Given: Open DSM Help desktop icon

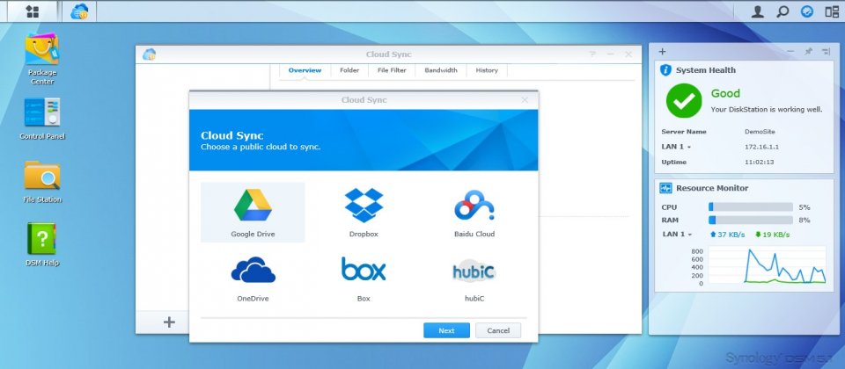Looking at the screenshot, I should (x=42, y=245).
